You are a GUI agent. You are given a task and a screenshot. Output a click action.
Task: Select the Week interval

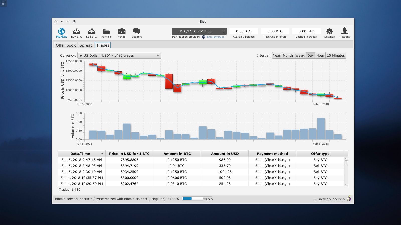coord(300,55)
